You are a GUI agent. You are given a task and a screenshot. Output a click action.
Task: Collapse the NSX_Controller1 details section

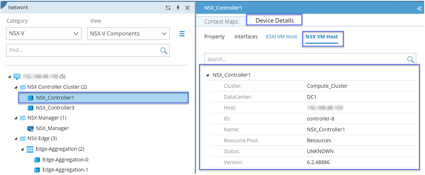click(208, 75)
